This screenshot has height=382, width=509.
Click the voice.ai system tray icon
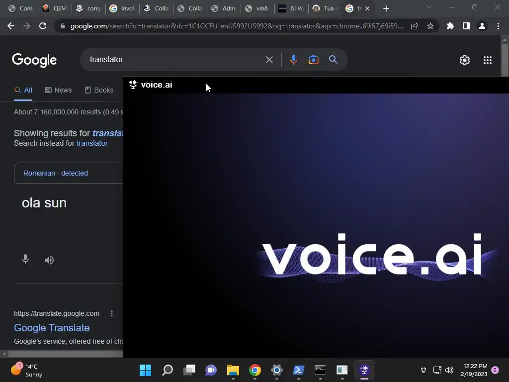point(424,370)
